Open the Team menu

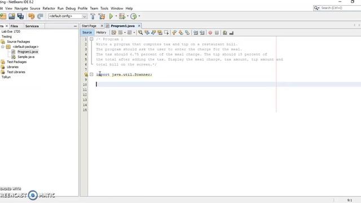point(94,8)
